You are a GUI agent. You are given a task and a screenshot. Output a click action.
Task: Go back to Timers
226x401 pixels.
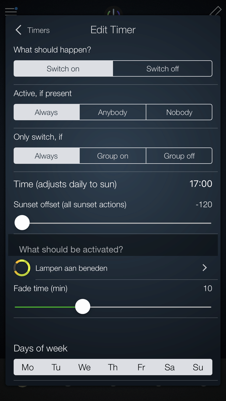[38, 30]
